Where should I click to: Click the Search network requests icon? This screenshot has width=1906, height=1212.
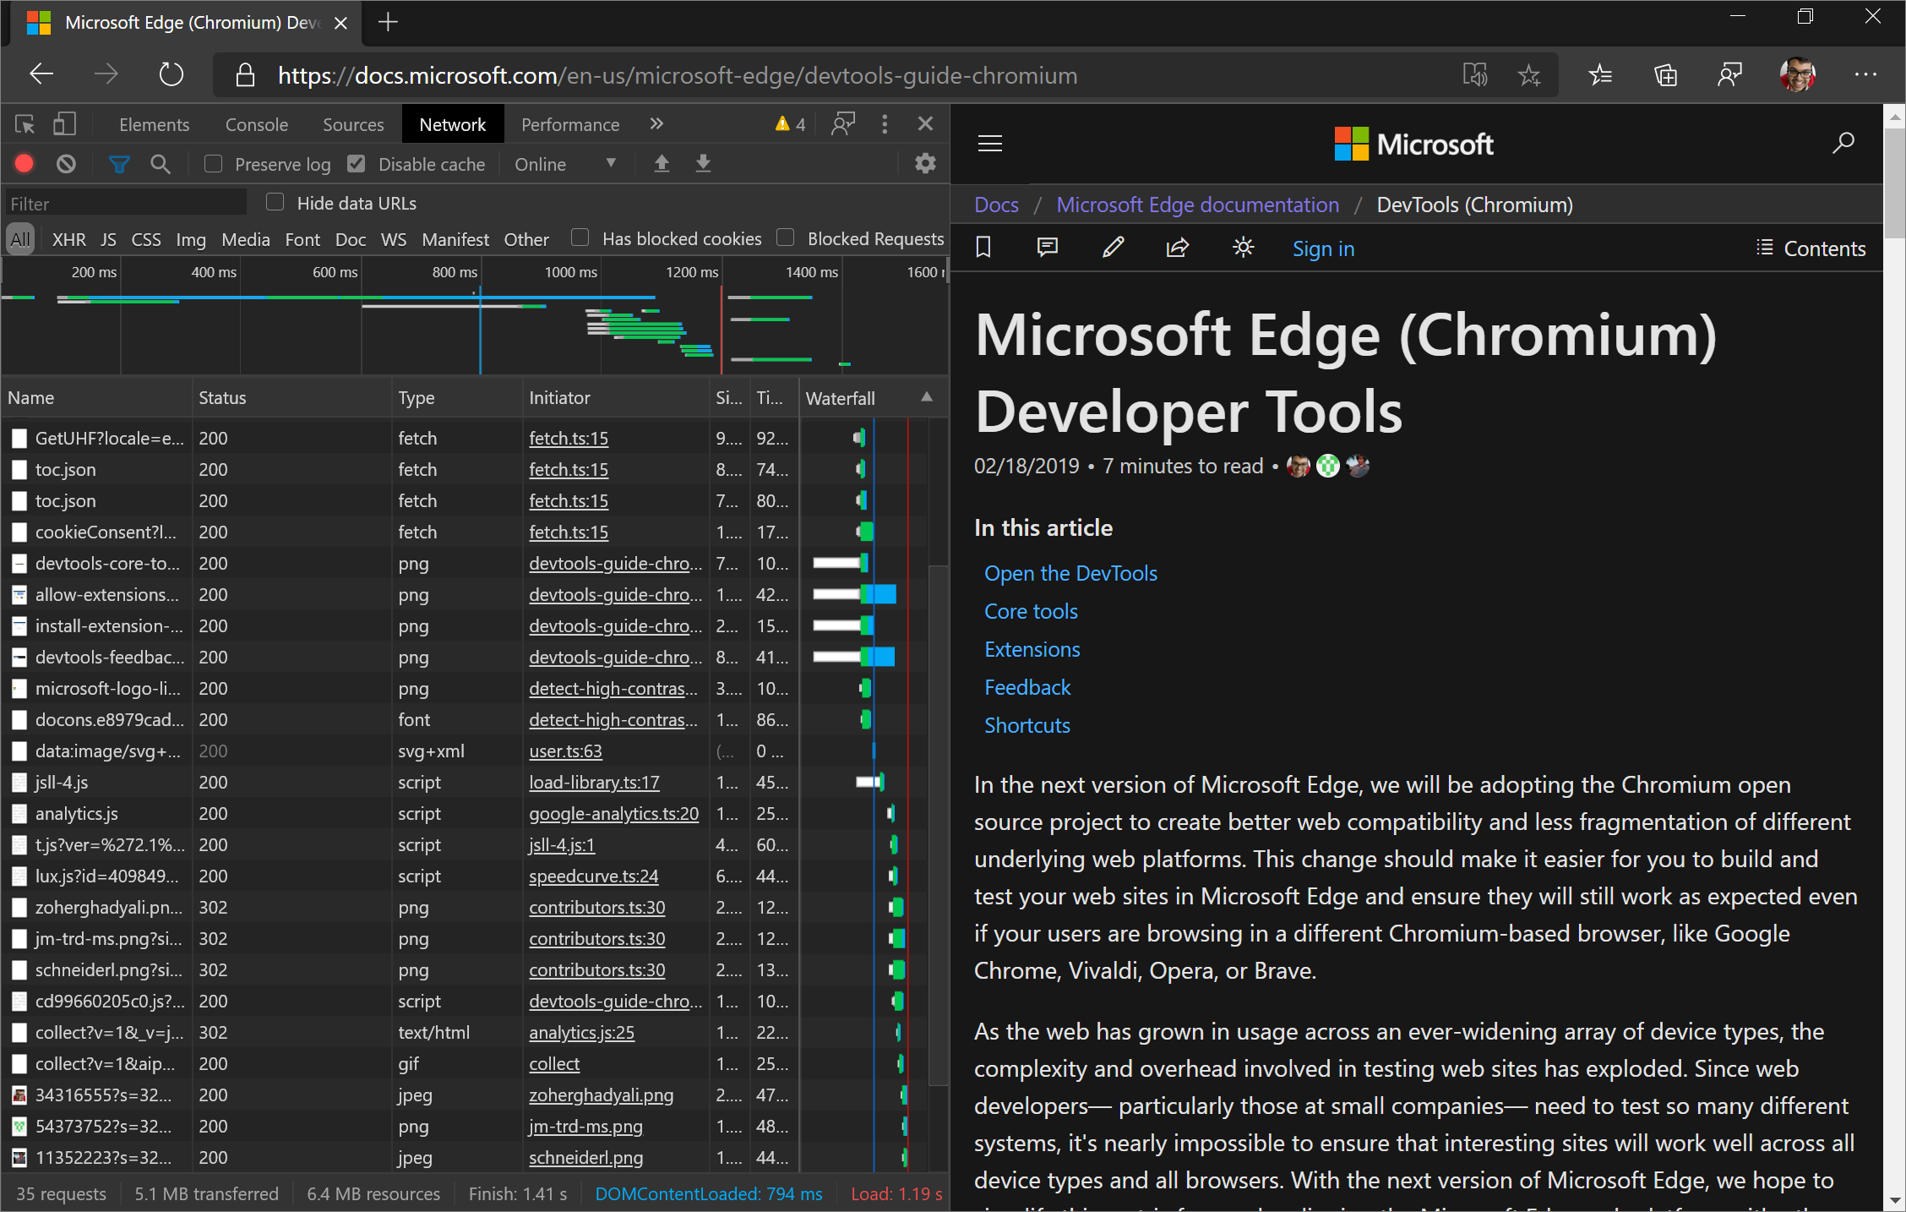[157, 164]
